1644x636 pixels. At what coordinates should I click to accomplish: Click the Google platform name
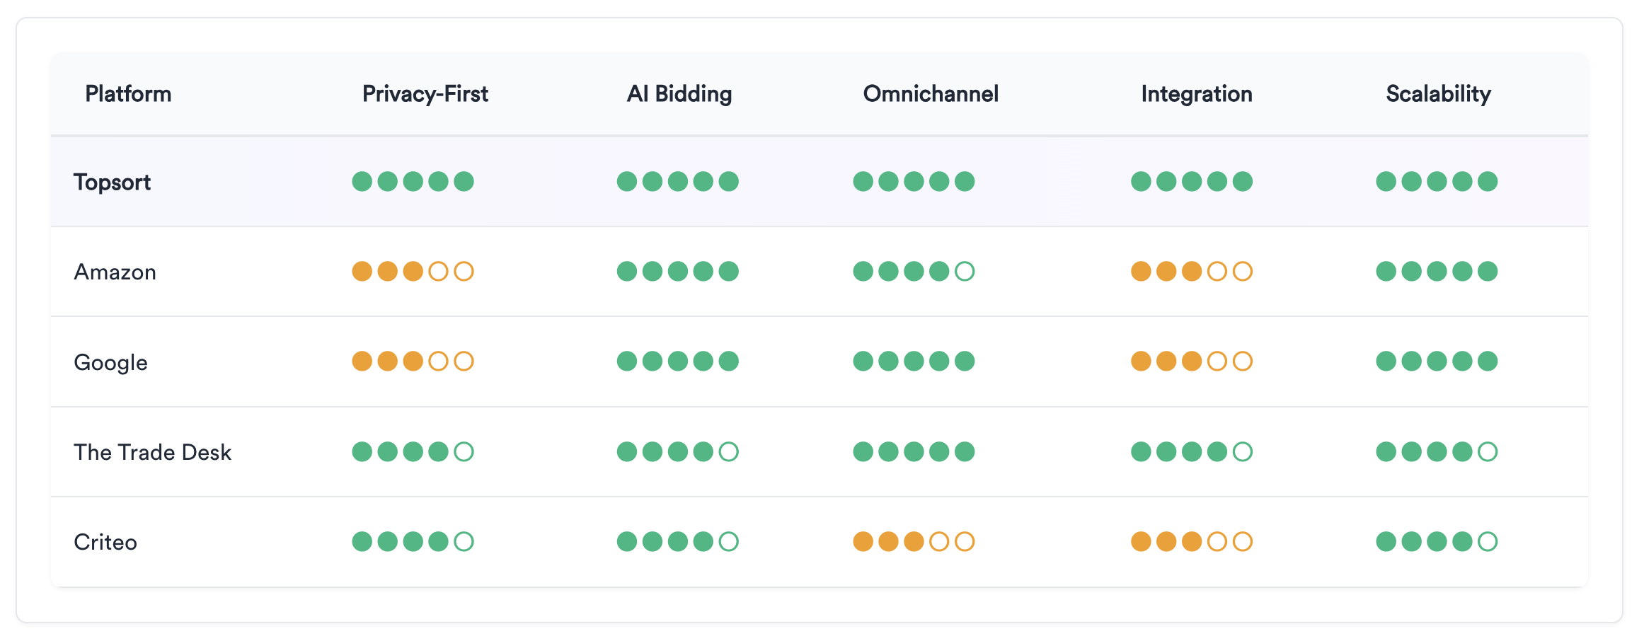pyautogui.click(x=110, y=362)
